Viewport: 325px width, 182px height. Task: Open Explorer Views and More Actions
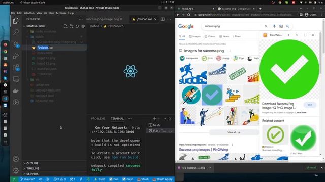point(81,19)
